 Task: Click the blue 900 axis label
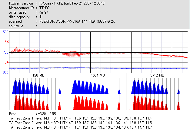(5, 72)
